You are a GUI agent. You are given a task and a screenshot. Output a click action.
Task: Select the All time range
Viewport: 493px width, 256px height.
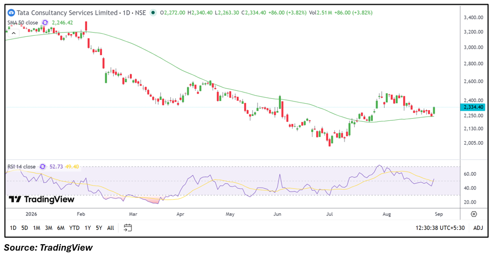pyautogui.click(x=111, y=228)
